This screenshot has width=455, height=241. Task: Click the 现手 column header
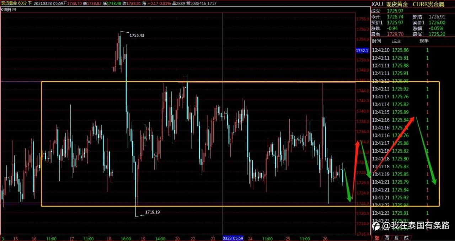coord(424,41)
